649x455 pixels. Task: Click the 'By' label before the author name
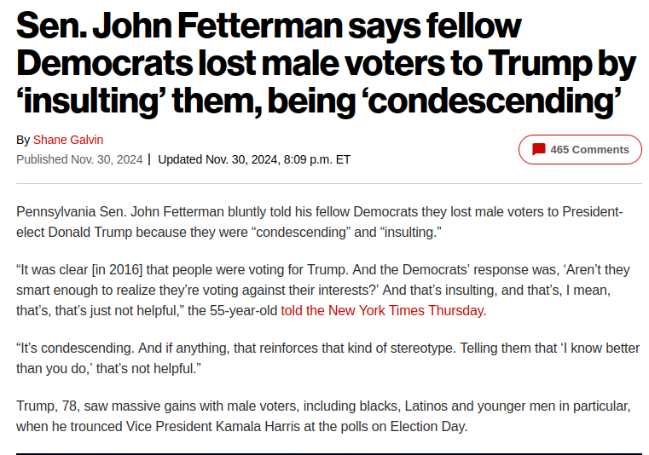click(23, 140)
